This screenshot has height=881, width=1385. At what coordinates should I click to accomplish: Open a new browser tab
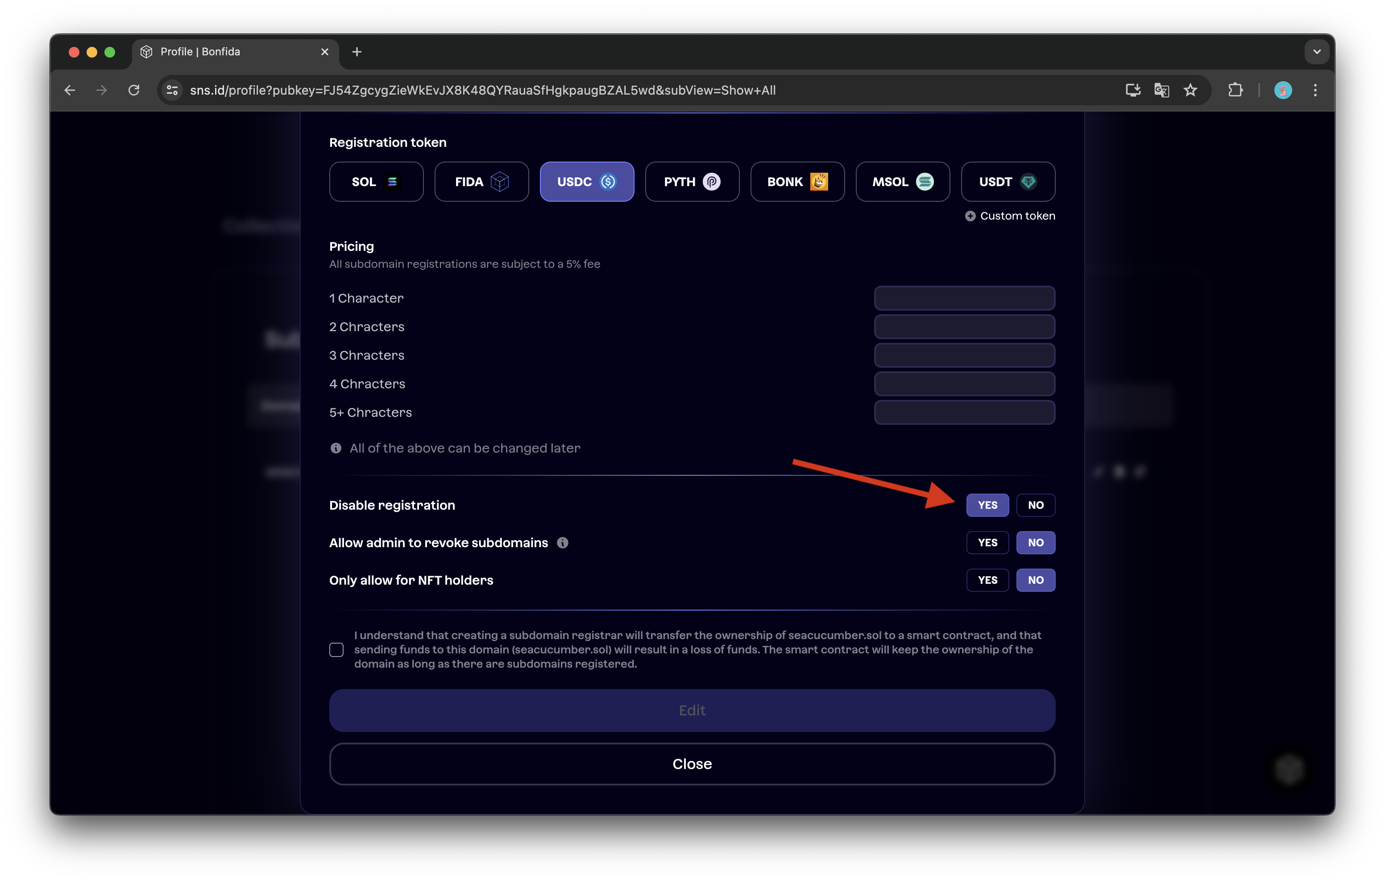pyautogui.click(x=357, y=52)
